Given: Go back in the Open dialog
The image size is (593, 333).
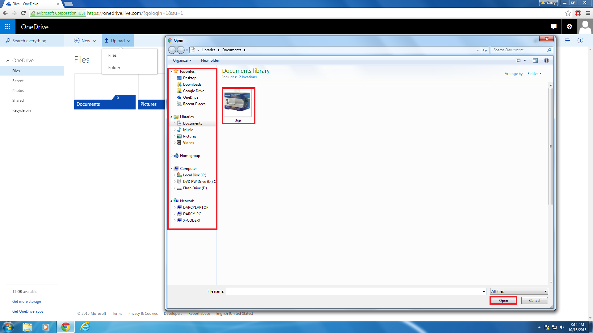Looking at the screenshot, I should 172,50.
